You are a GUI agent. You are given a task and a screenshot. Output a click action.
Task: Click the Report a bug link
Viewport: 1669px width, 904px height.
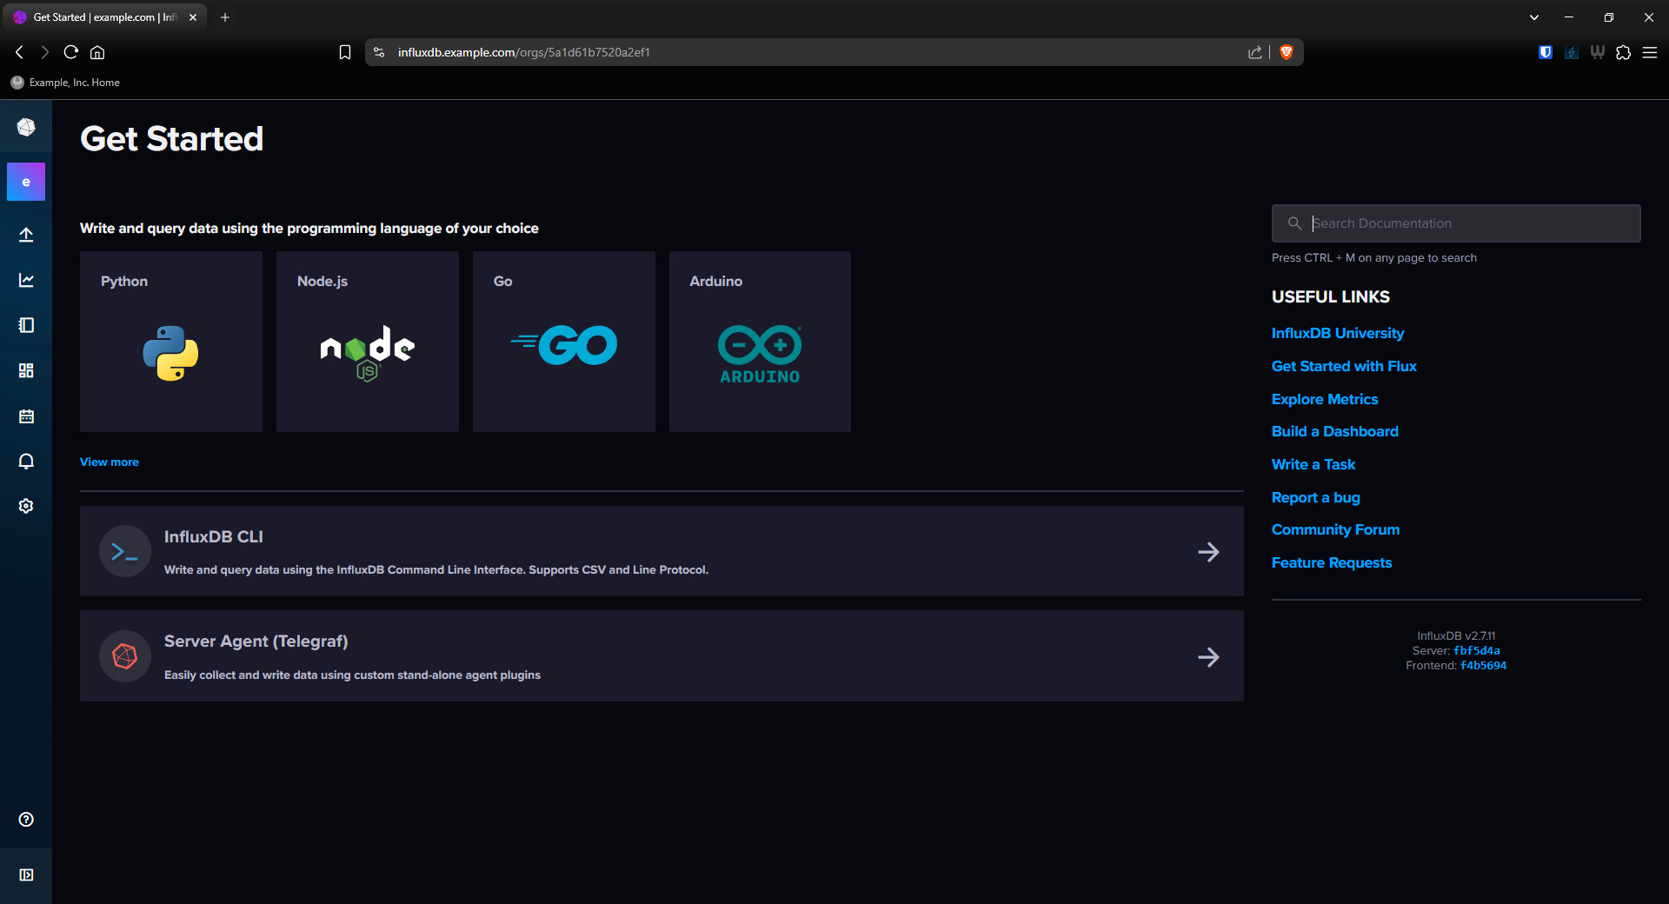coord(1315,498)
